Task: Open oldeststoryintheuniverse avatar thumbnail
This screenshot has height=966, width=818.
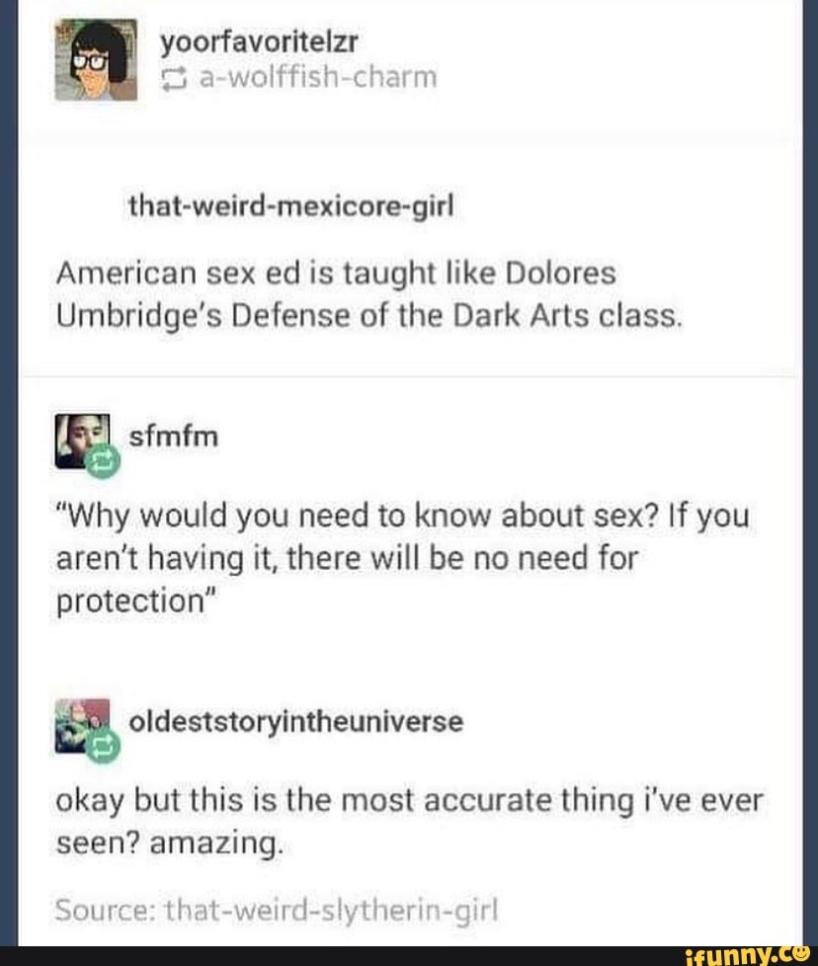Action: click(x=83, y=726)
